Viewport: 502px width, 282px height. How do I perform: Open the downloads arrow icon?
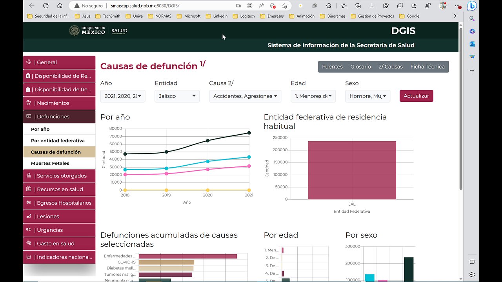[x=372, y=6]
